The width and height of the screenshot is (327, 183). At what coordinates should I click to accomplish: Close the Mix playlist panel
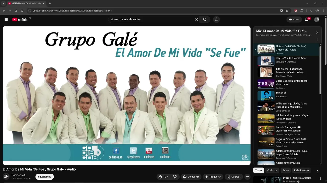[x=317, y=33]
